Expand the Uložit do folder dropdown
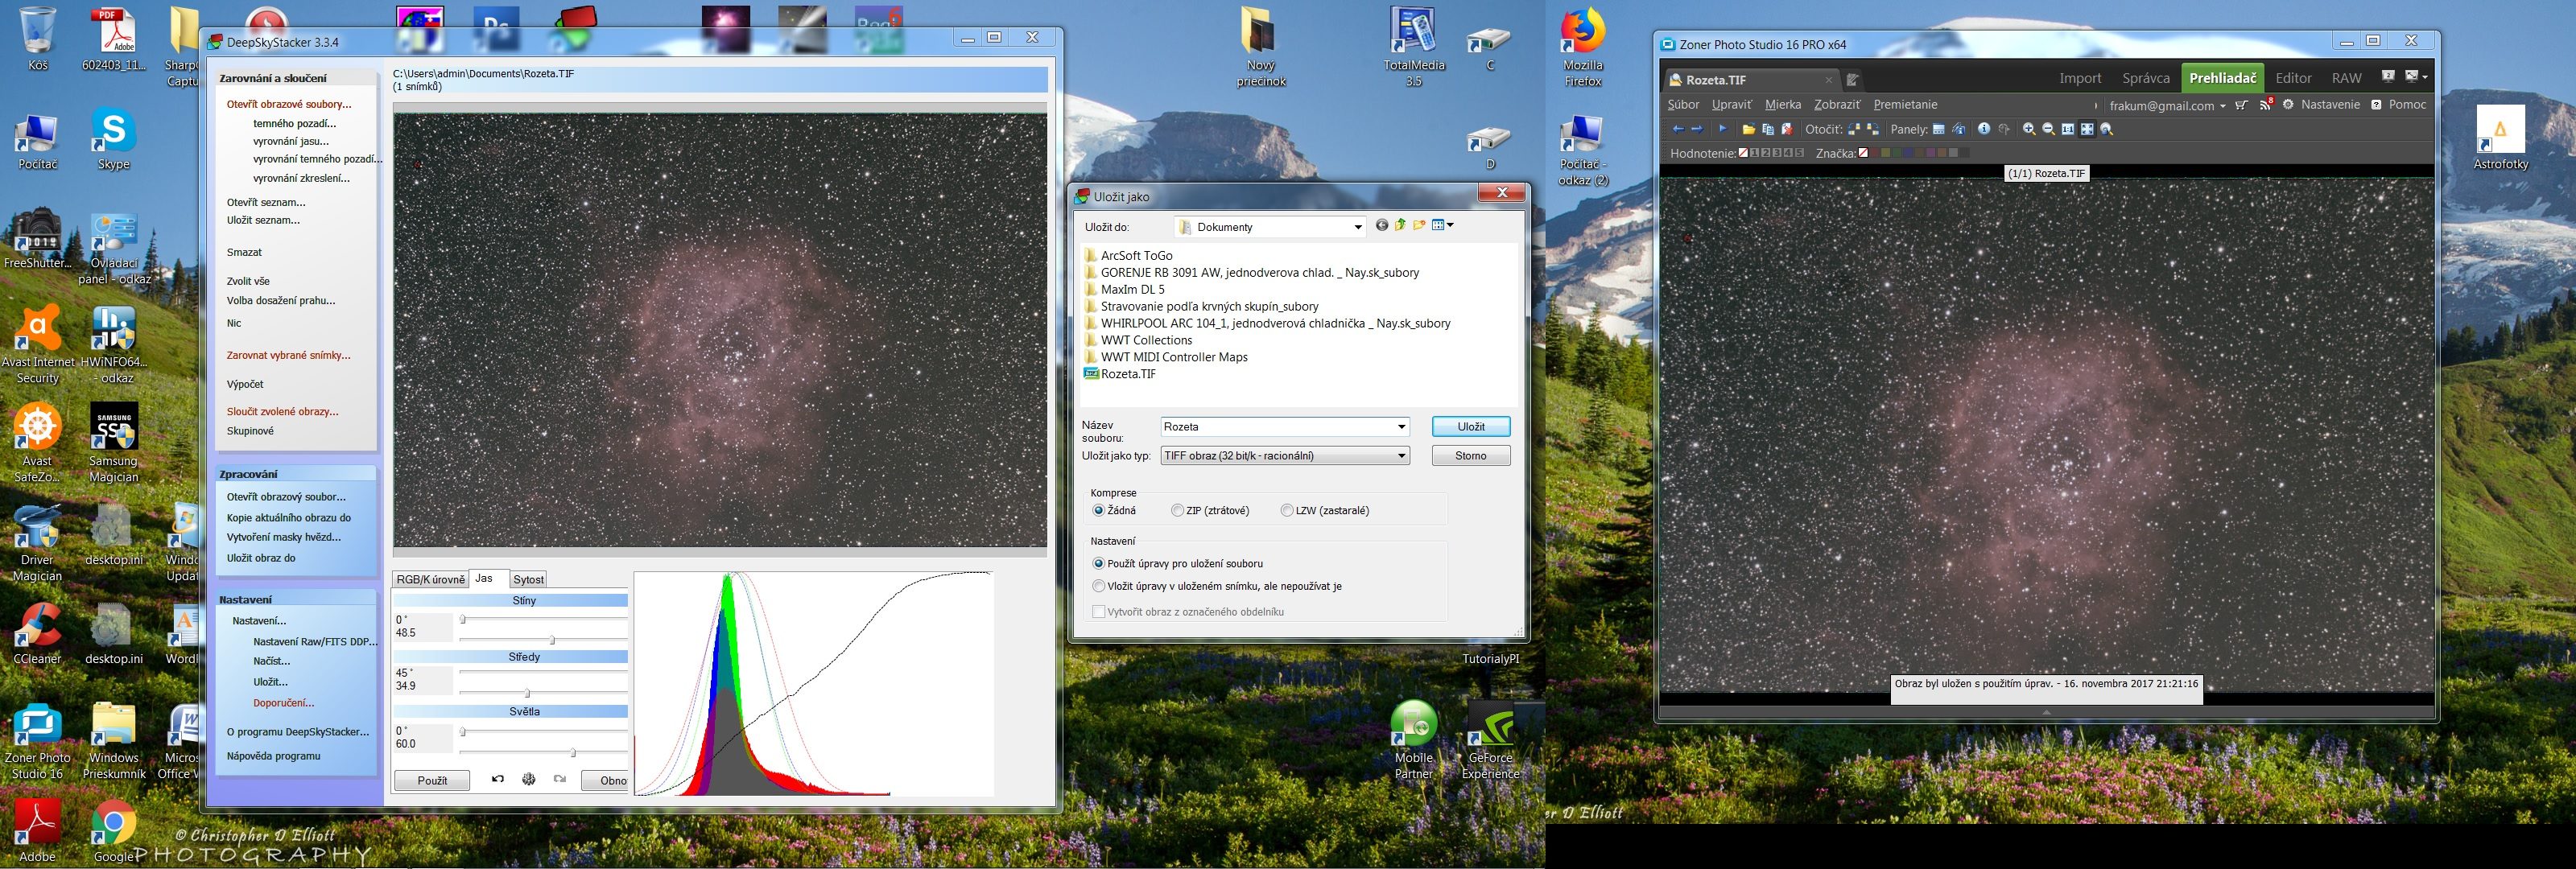The width and height of the screenshot is (2576, 869). (x=1357, y=227)
